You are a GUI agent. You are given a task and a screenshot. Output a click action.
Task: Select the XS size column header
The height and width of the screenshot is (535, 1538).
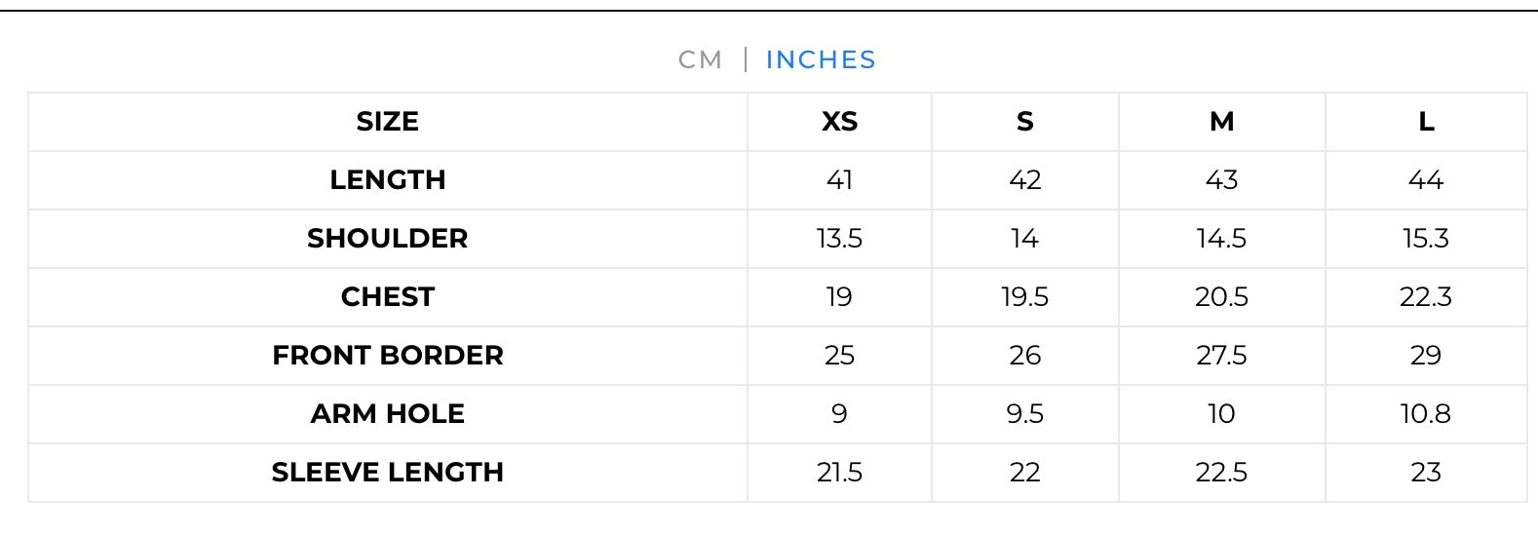[839, 122]
